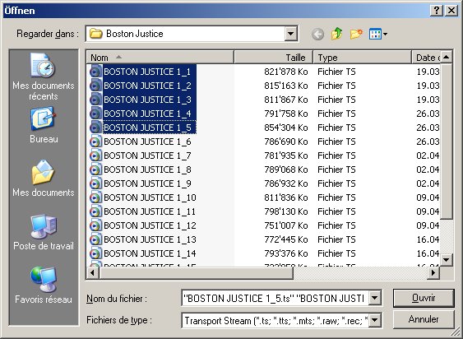
Task: Create a new folder
Action: coord(356,34)
